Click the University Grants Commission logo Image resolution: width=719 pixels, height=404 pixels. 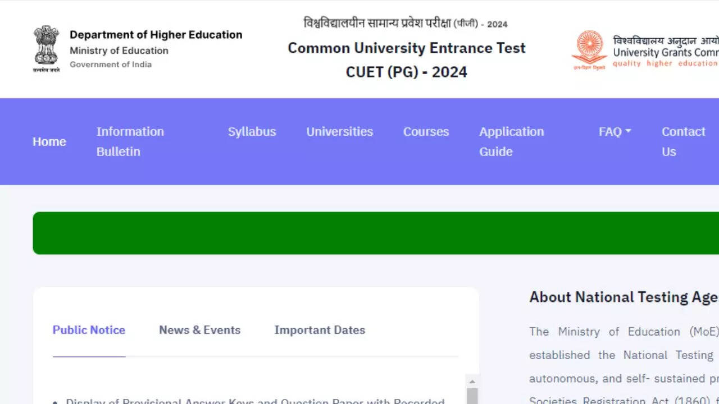pos(645,50)
